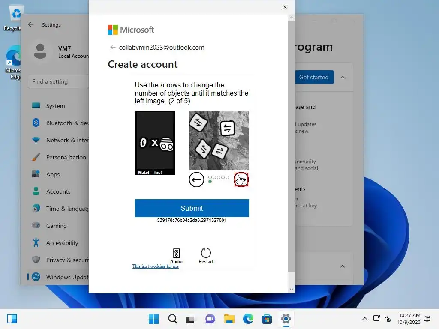
Task: Collapse the lower Settings section chevron
Action: click(343, 266)
